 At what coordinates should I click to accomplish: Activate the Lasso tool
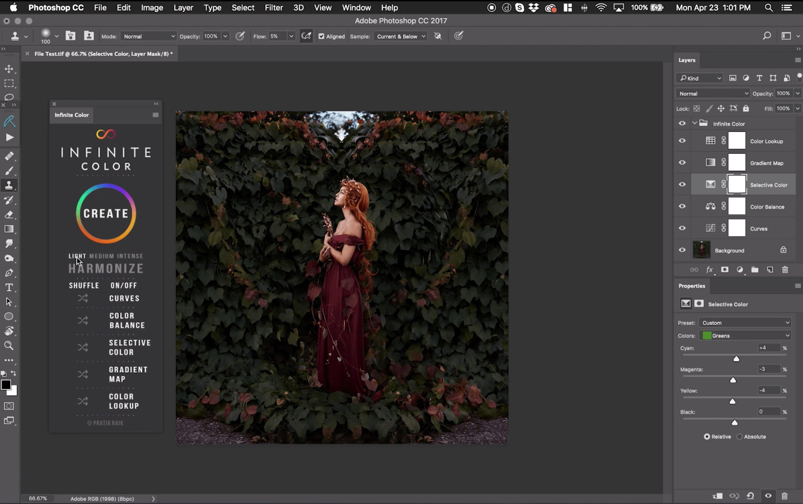[x=9, y=97]
